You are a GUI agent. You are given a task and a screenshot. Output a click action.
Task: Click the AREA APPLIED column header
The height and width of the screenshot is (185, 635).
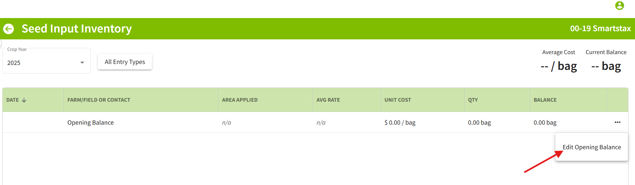coord(240,100)
